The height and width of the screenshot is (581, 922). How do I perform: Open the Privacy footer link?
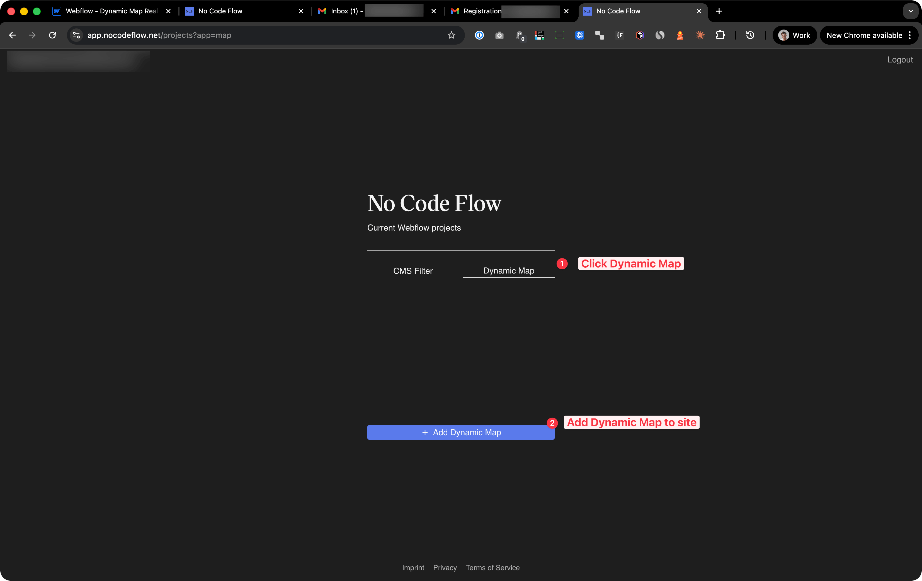point(445,568)
